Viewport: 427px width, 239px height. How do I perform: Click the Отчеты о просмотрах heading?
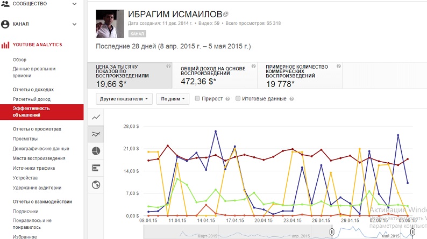click(37, 129)
